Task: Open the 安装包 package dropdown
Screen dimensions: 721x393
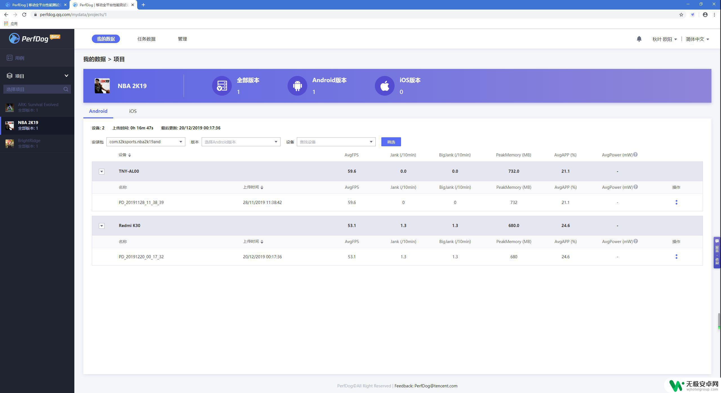Action: click(146, 142)
